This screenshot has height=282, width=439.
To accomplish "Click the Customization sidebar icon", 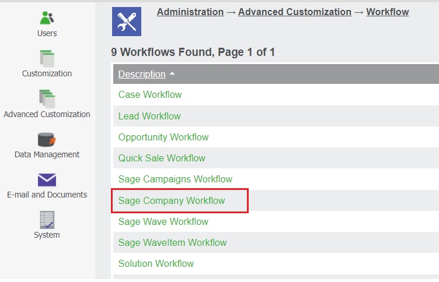I will 47,58.
